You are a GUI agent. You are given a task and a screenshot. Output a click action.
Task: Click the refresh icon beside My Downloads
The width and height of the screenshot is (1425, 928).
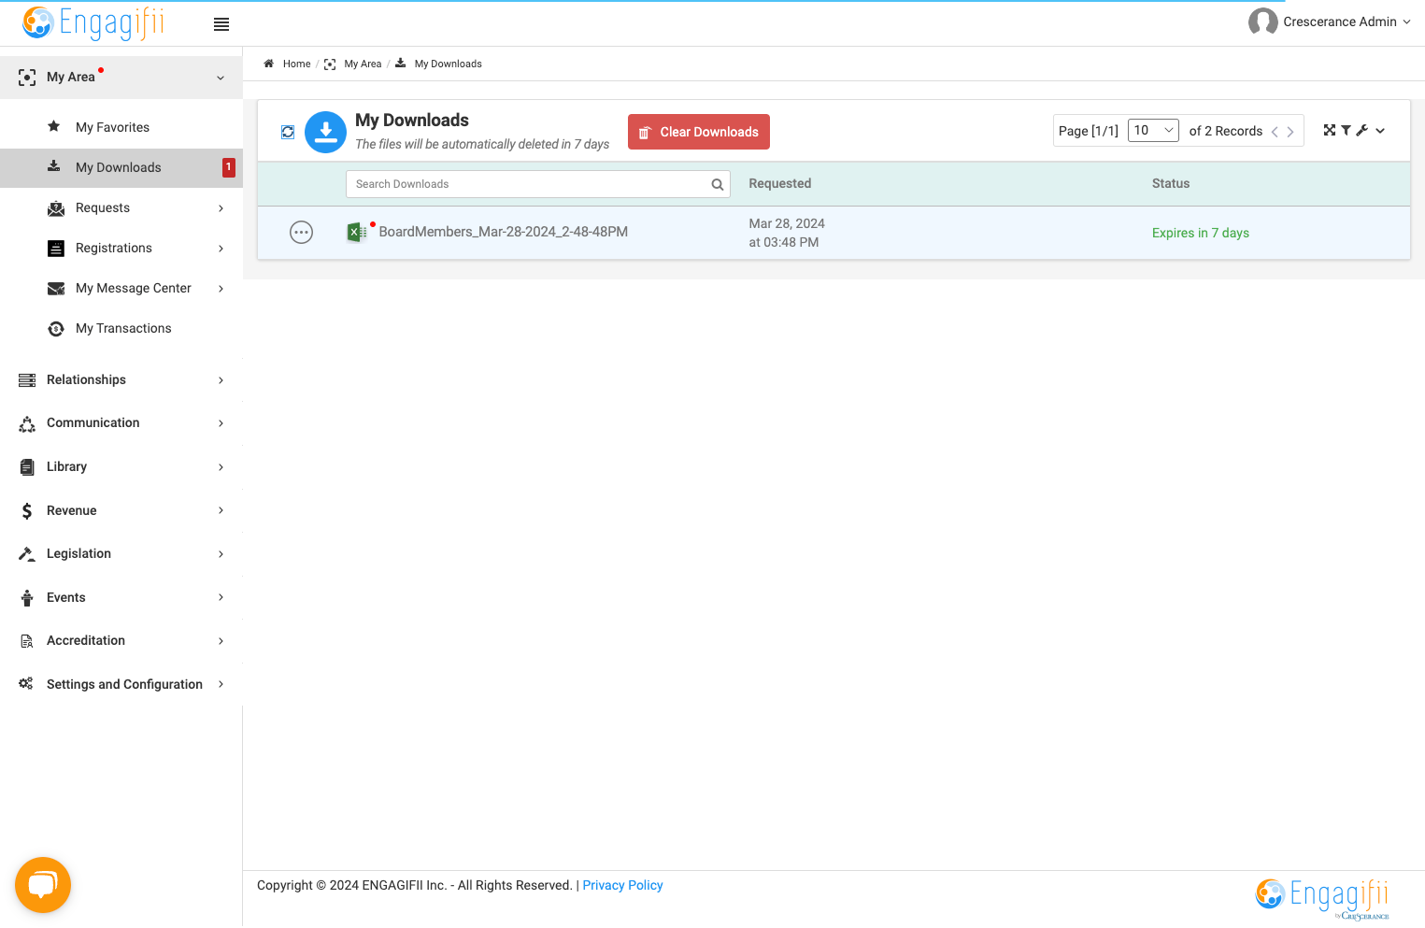[x=288, y=133]
